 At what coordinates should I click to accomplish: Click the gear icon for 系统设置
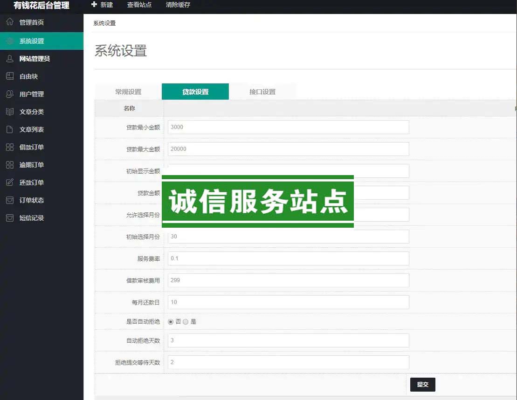[x=10, y=41]
